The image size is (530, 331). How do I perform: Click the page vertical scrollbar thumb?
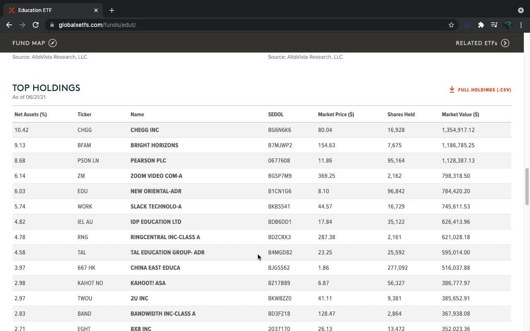[527, 186]
